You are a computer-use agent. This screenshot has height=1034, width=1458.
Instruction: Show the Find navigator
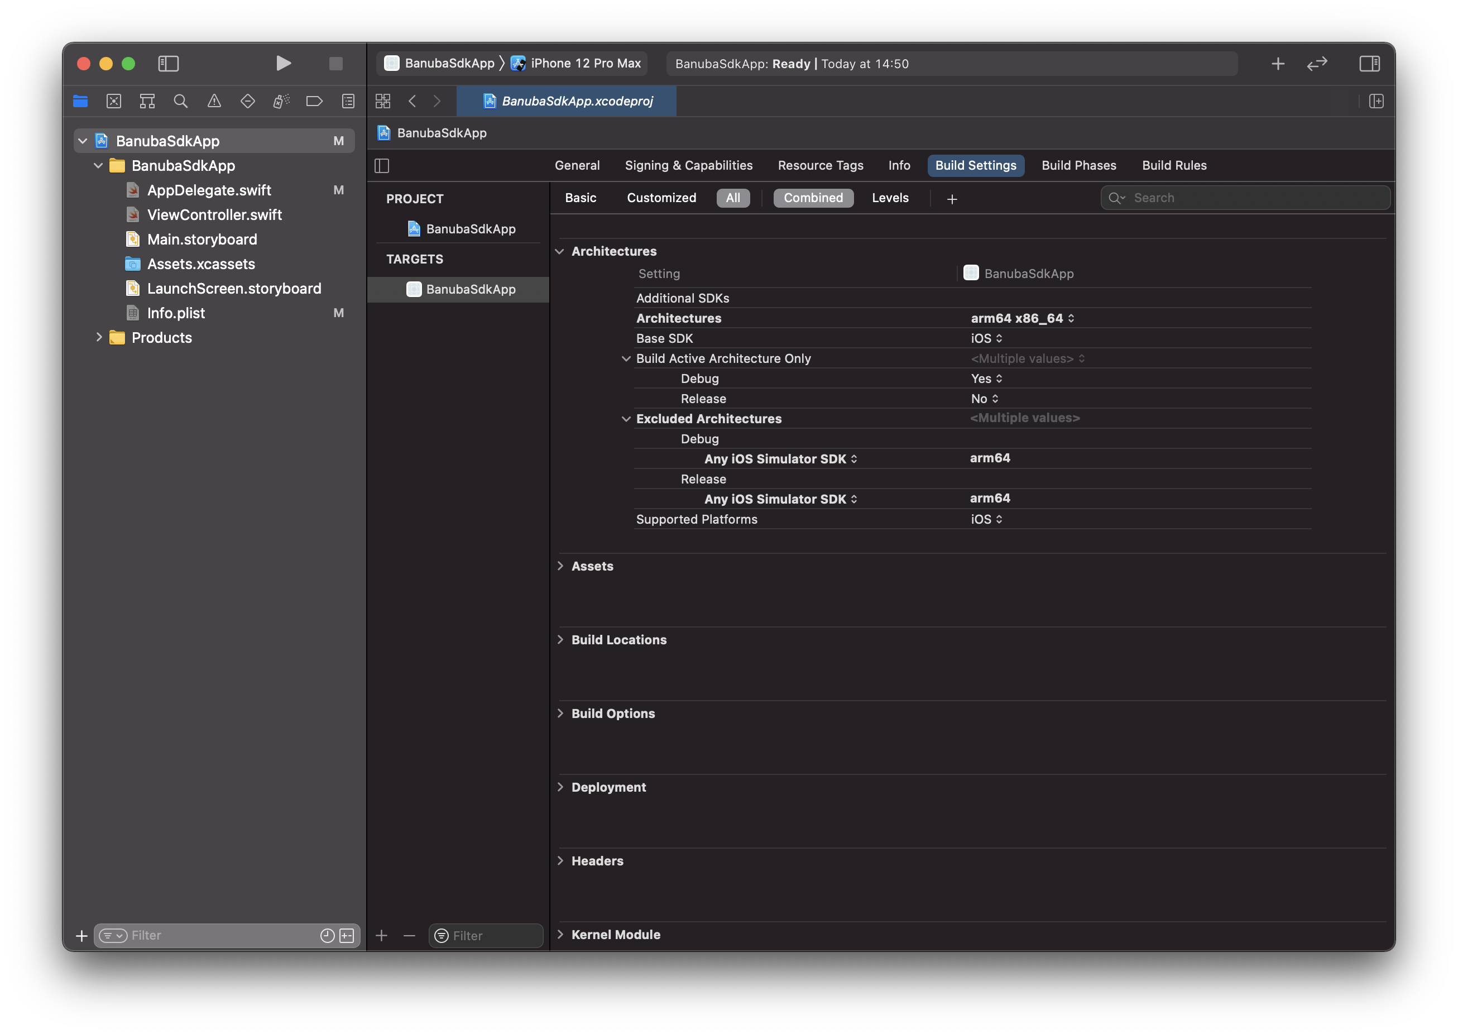[181, 100]
